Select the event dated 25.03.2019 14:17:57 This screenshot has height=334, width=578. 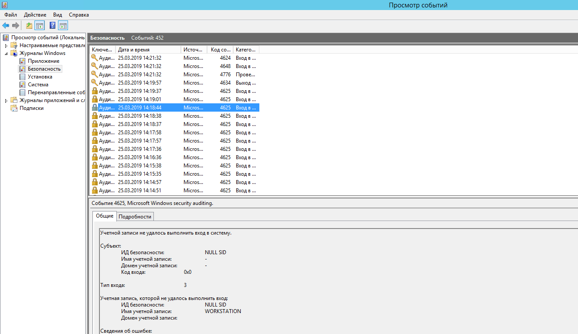pos(174,140)
